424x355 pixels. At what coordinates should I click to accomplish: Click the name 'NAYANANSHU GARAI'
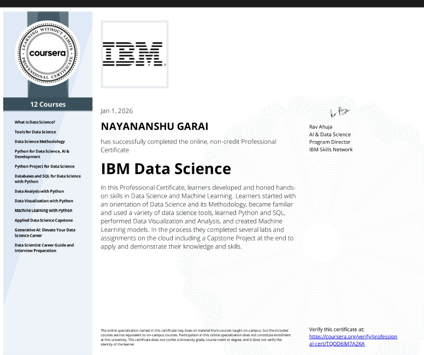(154, 126)
